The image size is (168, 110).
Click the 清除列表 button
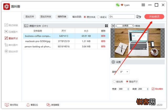[x=62, y=17]
